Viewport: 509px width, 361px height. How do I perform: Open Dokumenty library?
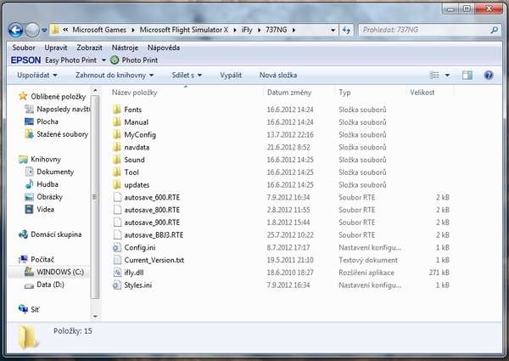(x=55, y=172)
